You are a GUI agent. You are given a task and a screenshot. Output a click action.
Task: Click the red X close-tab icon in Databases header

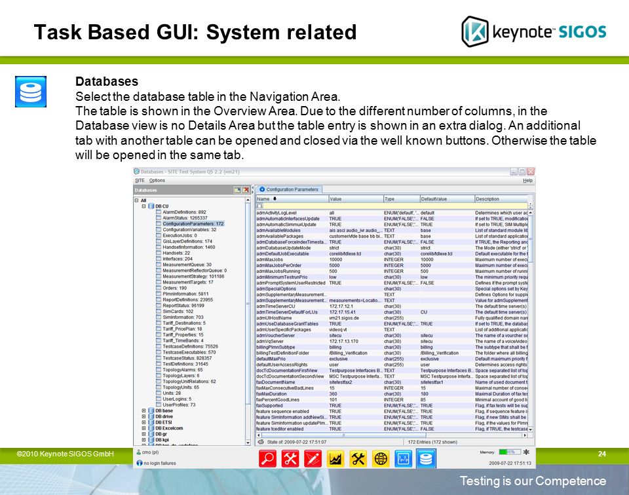point(246,190)
